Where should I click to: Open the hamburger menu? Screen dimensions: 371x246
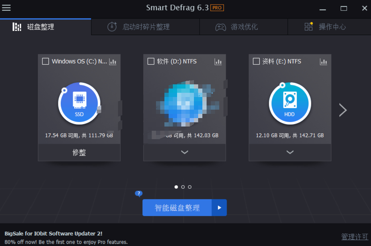click(x=6, y=8)
